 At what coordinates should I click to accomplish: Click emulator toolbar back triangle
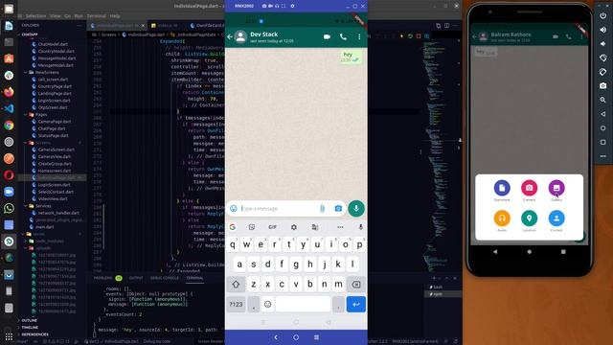[602, 114]
